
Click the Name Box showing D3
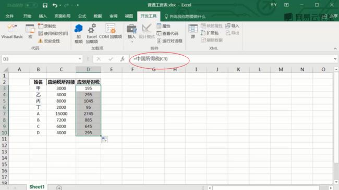(x=40, y=59)
